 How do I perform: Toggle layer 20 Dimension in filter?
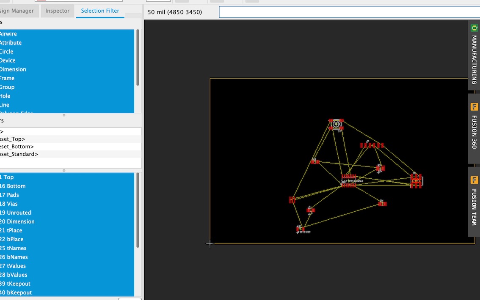pyautogui.click(x=67, y=221)
